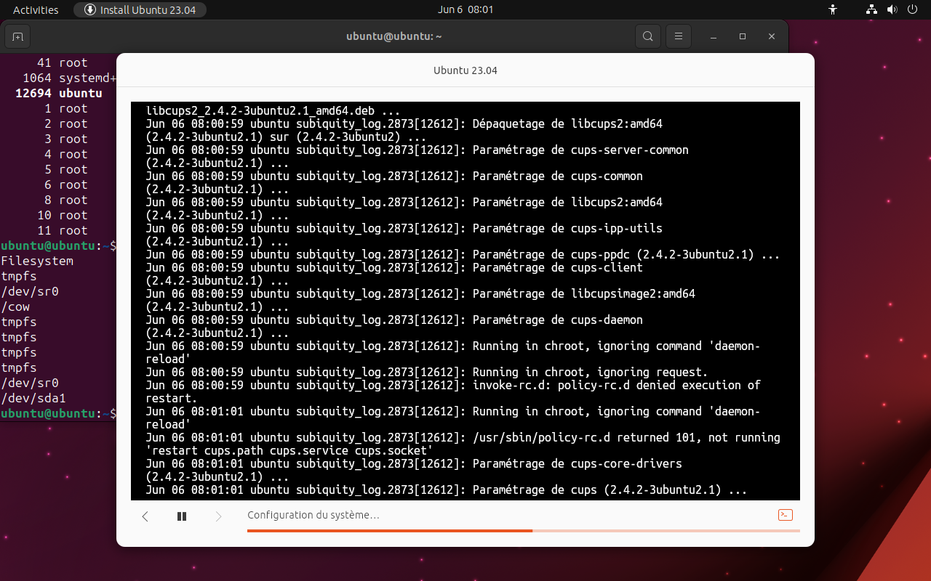Click the installation progress bar
Screen dimensions: 931x581
[524, 531]
